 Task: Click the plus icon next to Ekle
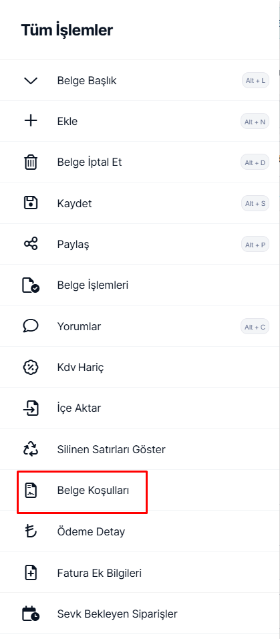[31, 121]
